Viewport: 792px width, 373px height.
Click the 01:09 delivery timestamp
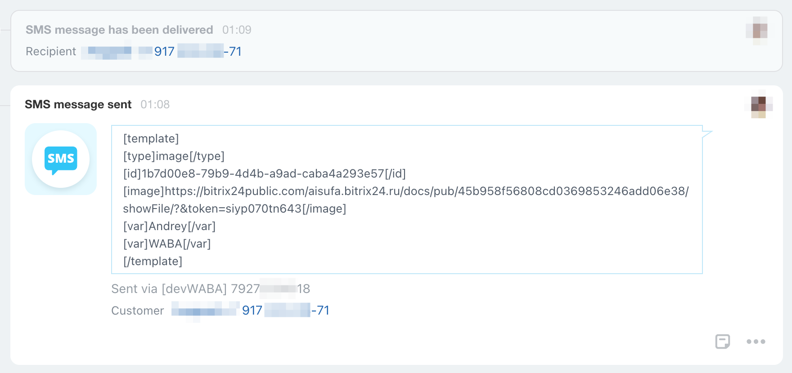pyautogui.click(x=237, y=30)
